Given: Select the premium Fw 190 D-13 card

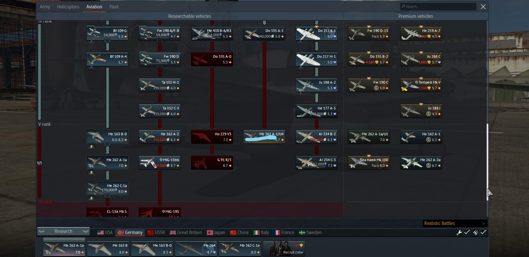Looking at the screenshot, I should [368, 33].
